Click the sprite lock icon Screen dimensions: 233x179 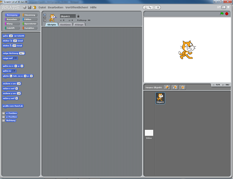click(x=78, y=16)
